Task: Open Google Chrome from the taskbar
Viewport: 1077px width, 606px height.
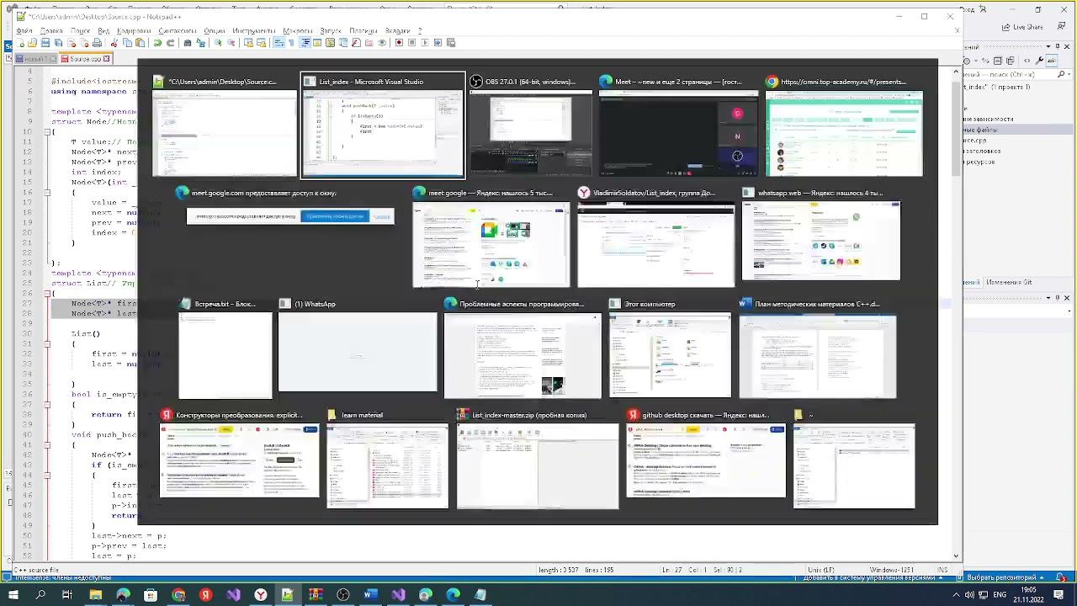Action: click(178, 595)
